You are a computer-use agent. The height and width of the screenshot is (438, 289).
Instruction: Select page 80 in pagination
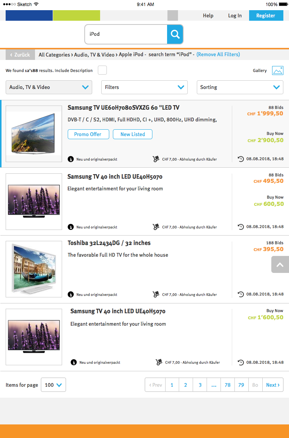[x=255, y=385]
